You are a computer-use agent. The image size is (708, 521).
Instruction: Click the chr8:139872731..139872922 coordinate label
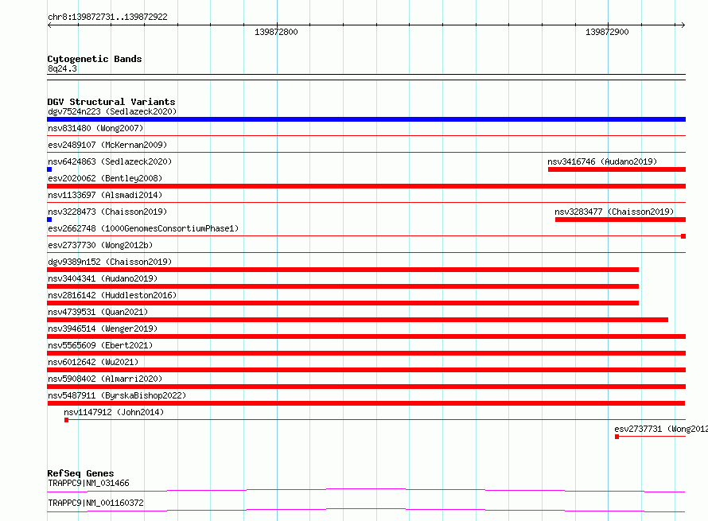(x=107, y=17)
